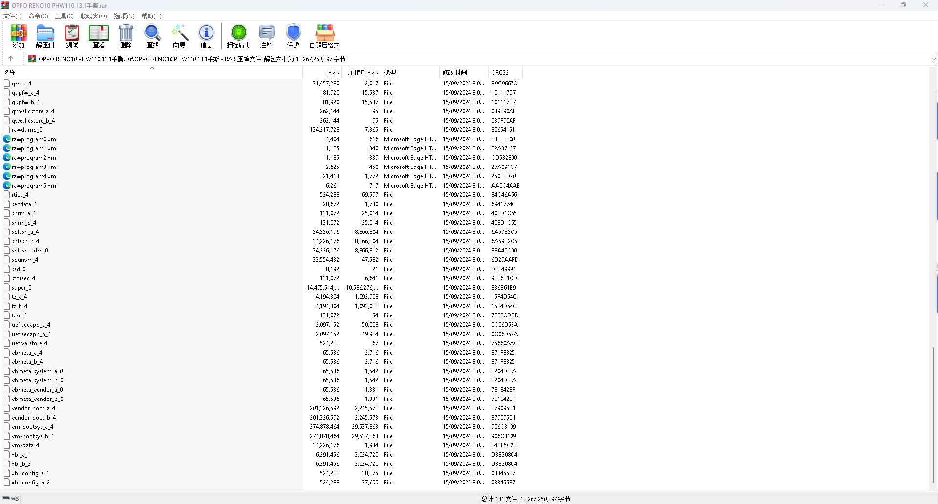
Task: Click the 添加 (Add) toolbar icon
Action: pos(19,36)
